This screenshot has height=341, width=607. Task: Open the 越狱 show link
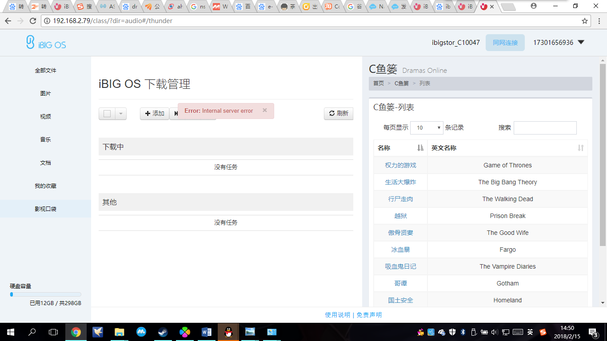tap(400, 216)
